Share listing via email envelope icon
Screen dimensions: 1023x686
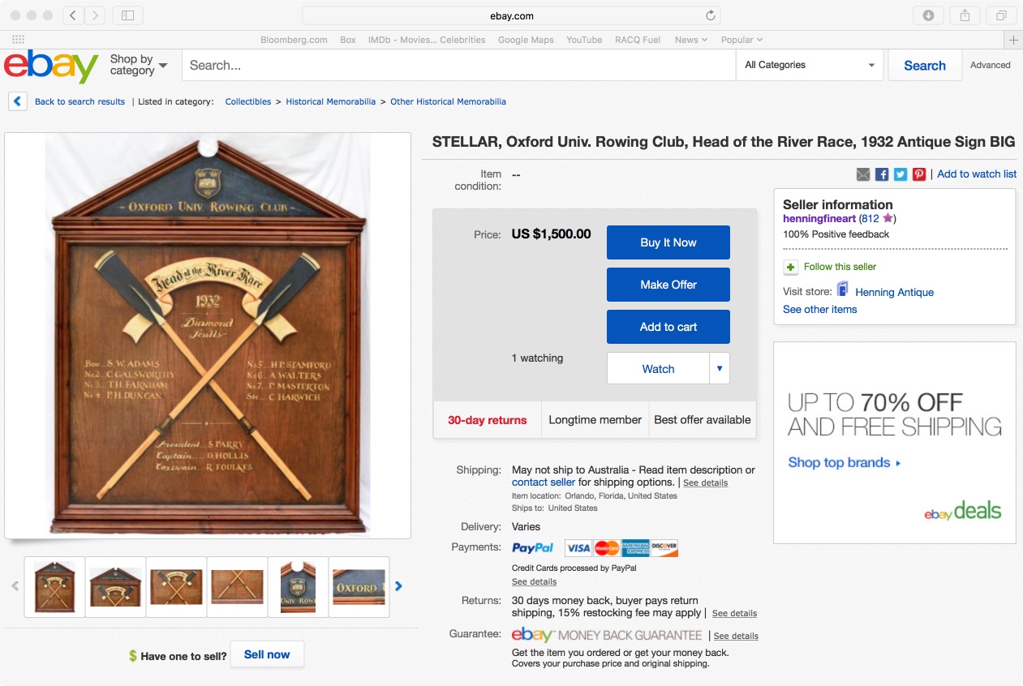(x=863, y=174)
